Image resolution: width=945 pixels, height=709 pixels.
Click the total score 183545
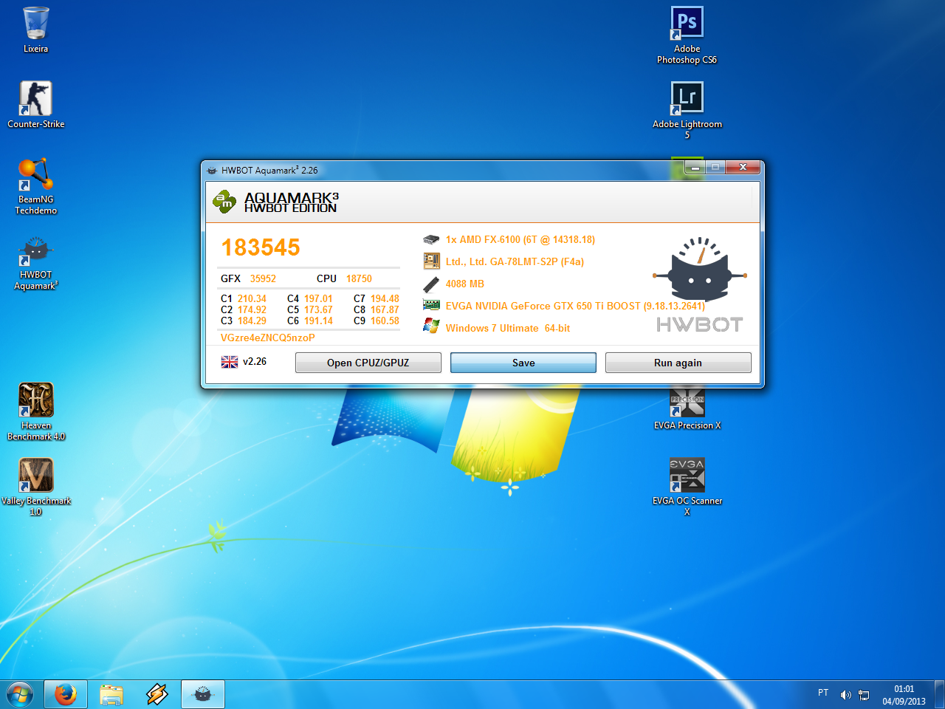(261, 247)
